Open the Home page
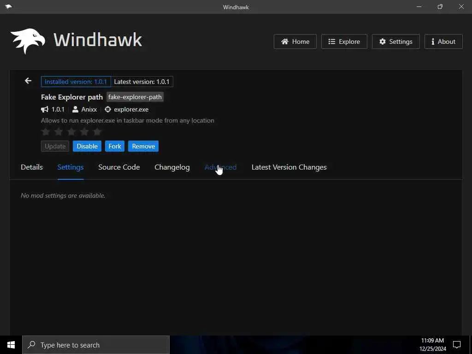Image resolution: width=472 pixels, height=354 pixels. tap(295, 41)
